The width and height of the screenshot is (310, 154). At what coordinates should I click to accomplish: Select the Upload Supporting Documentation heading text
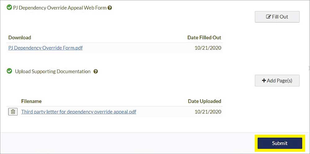53,72
